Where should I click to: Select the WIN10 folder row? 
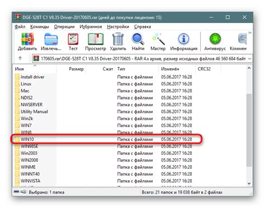(x=107, y=139)
